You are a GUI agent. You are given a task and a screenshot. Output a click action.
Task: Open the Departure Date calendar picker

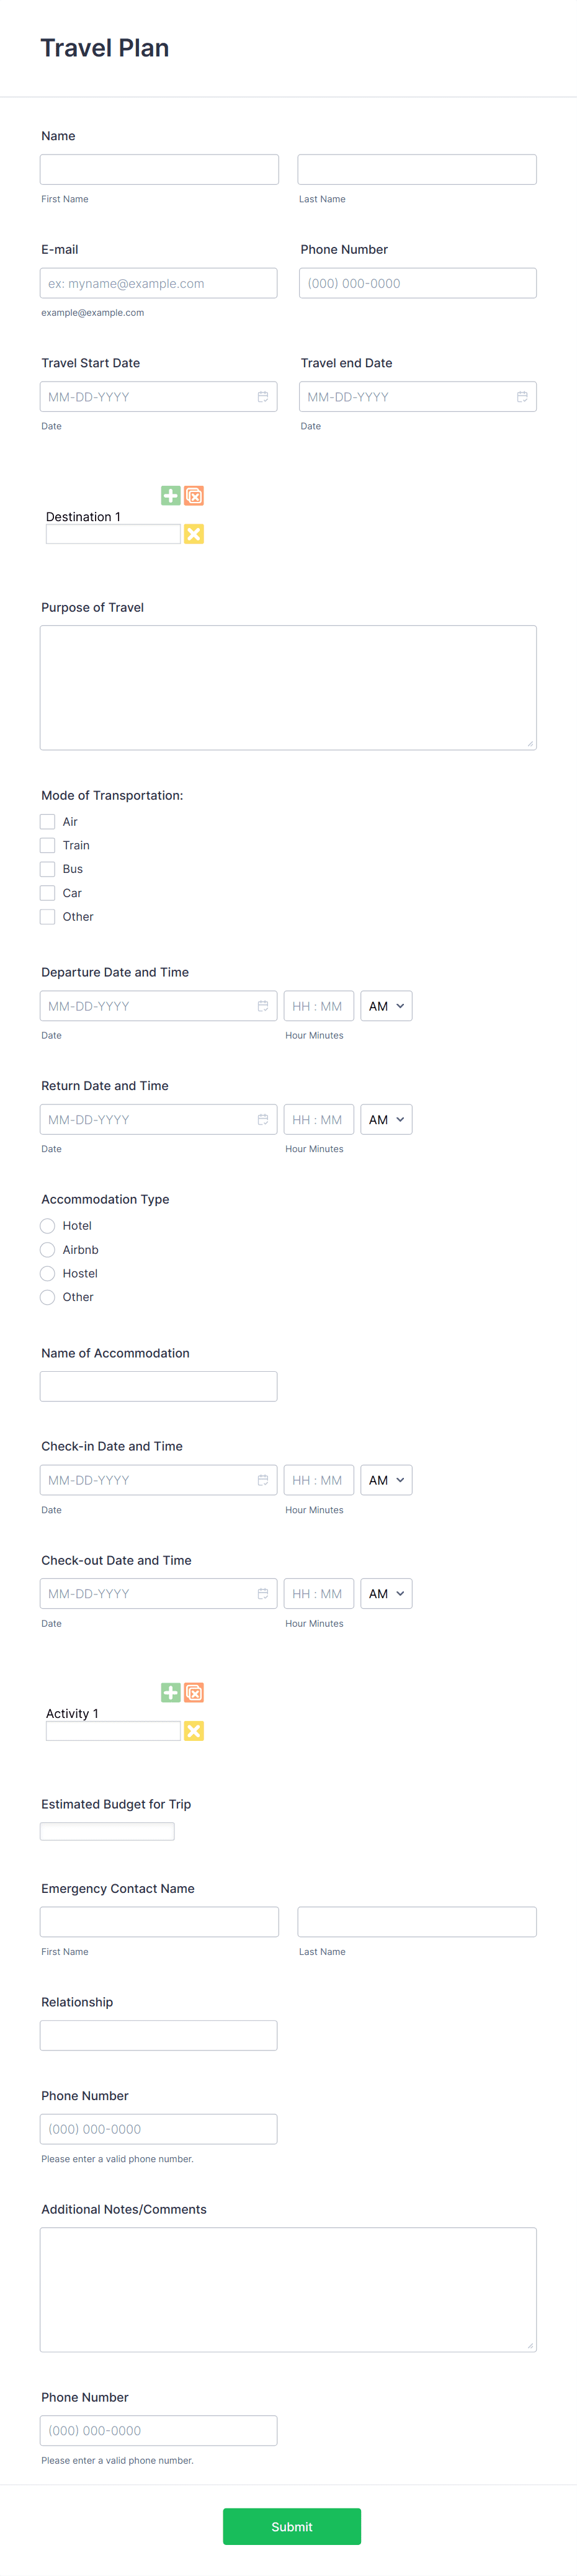point(263,1006)
